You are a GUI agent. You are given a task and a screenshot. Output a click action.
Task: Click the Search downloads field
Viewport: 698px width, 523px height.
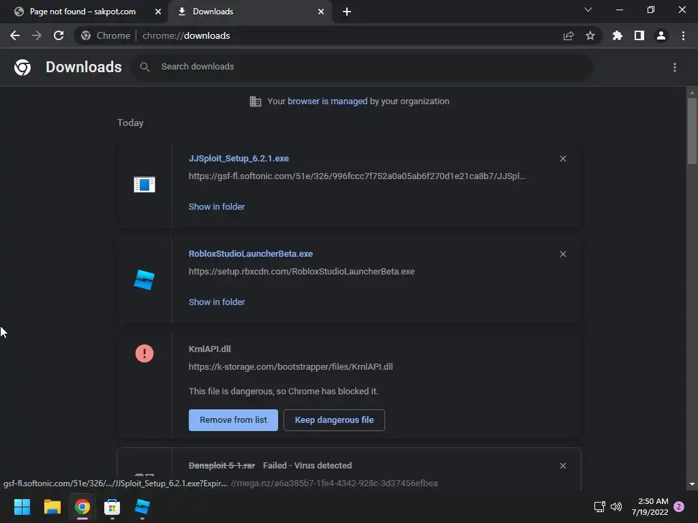(362, 67)
